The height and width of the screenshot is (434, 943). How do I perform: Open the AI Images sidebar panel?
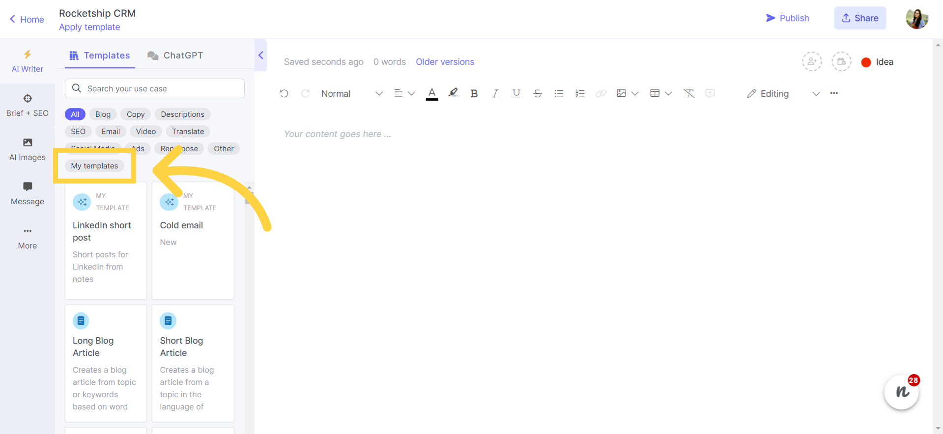pos(28,150)
